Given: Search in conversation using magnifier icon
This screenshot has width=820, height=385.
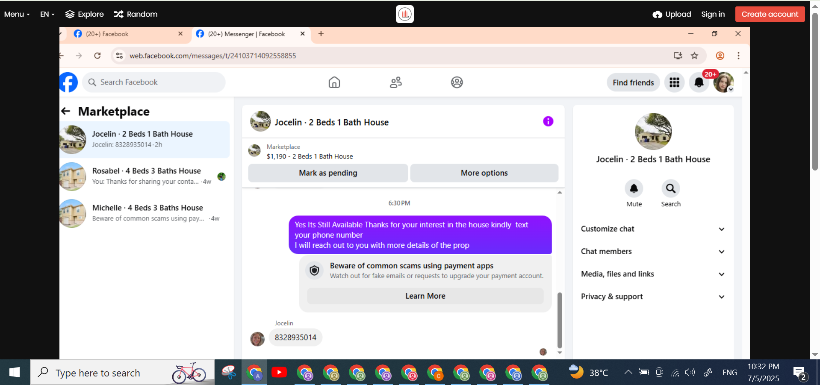Looking at the screenshot, I should [x=671, y=188].
